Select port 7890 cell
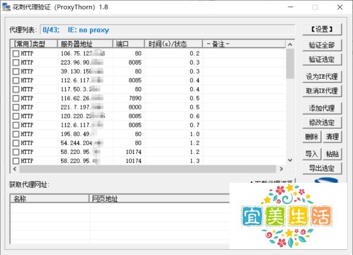The height and width of the screenshot is (255, 353). tap(135, 98)
